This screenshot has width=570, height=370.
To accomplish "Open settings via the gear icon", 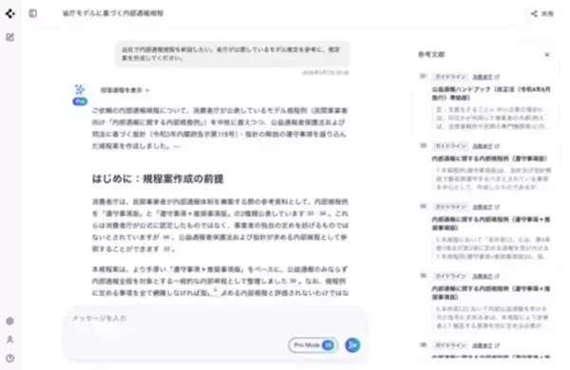I will [10, 321].
